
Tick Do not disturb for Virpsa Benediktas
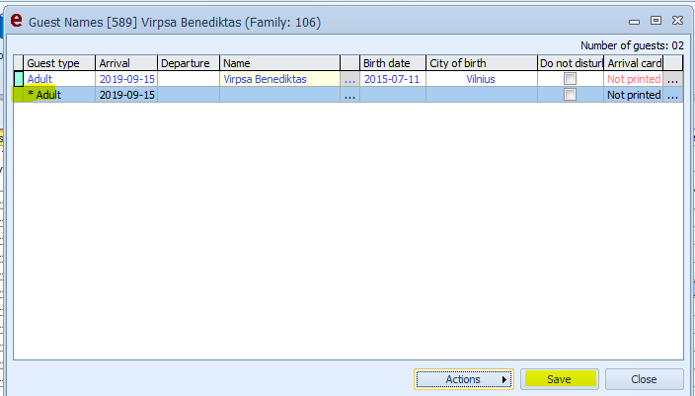(x=570, y=79)
